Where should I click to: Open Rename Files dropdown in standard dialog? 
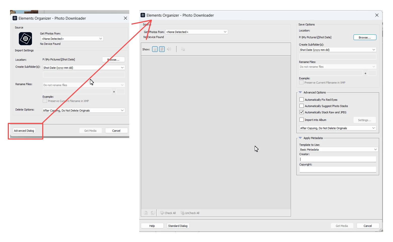[x=84, y=85]
